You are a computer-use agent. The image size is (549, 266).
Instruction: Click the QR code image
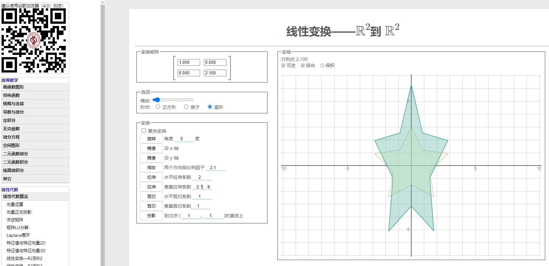click(x=34, y=40)
